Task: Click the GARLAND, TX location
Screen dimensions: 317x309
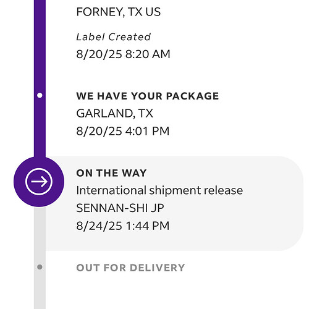Action: tap(115, 113)
